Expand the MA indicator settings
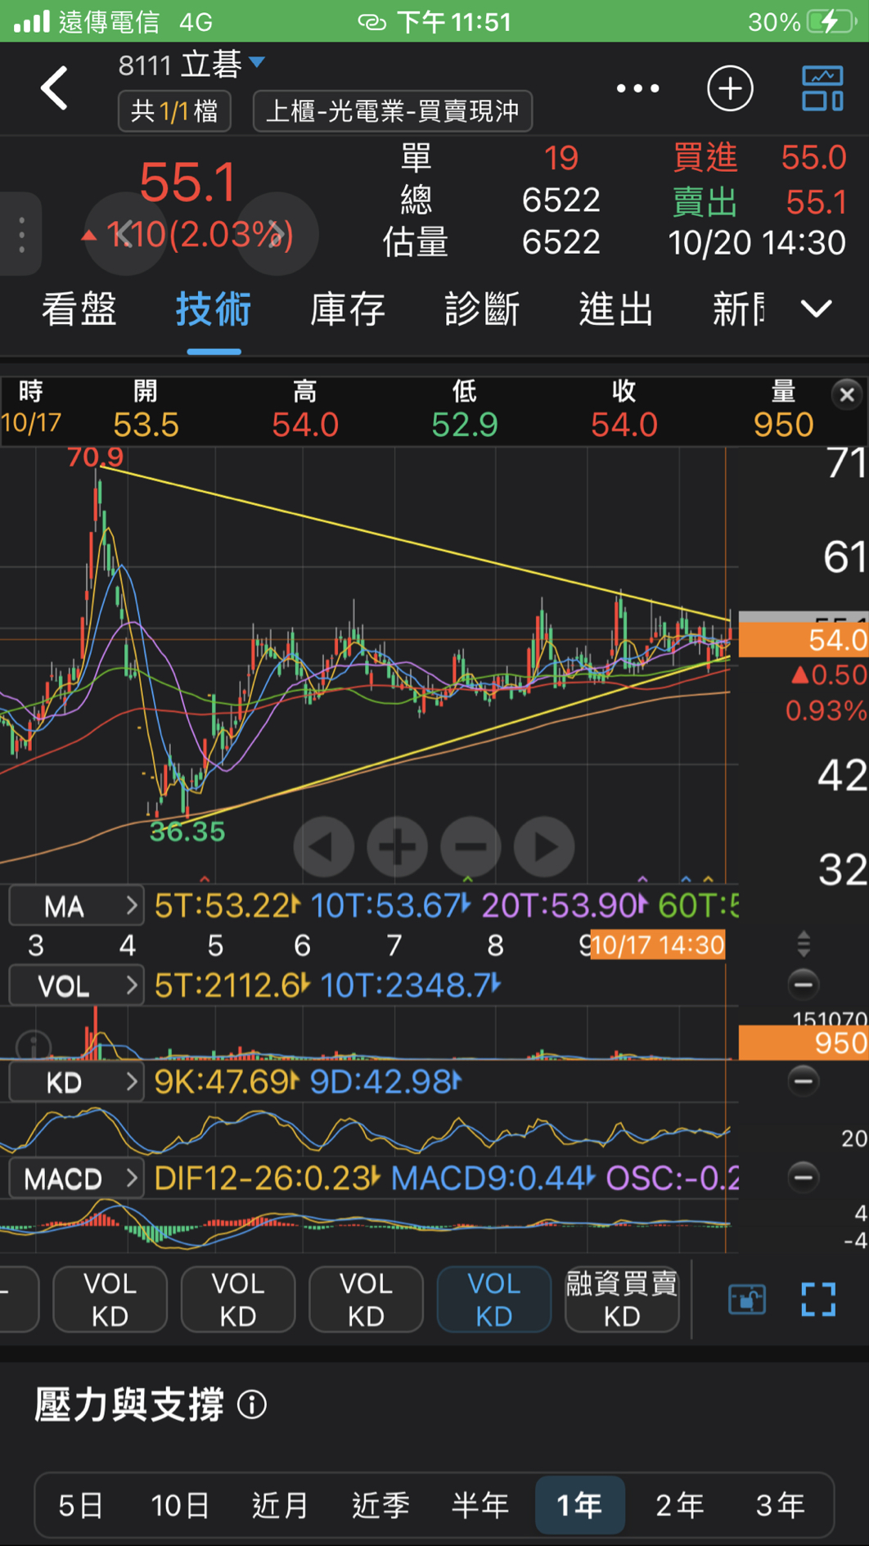This screenshot has width=869, height=1546. [75, 906]
